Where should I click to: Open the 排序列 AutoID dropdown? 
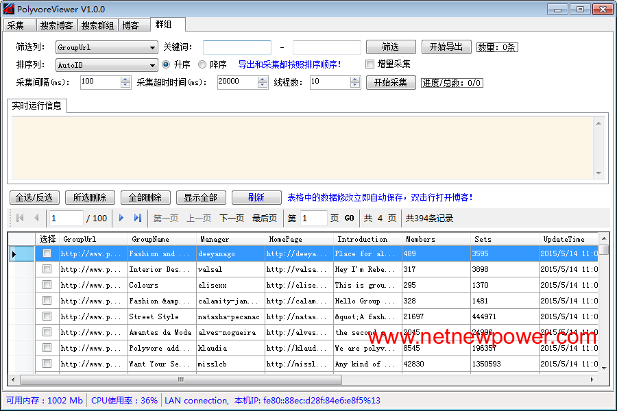(107, 65)
